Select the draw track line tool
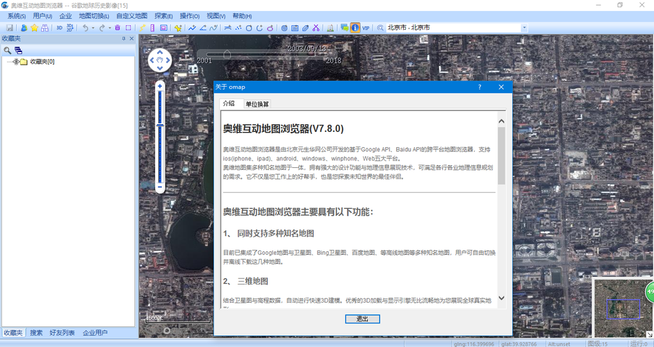Screen dimensions: 654x347 (192, 28)
